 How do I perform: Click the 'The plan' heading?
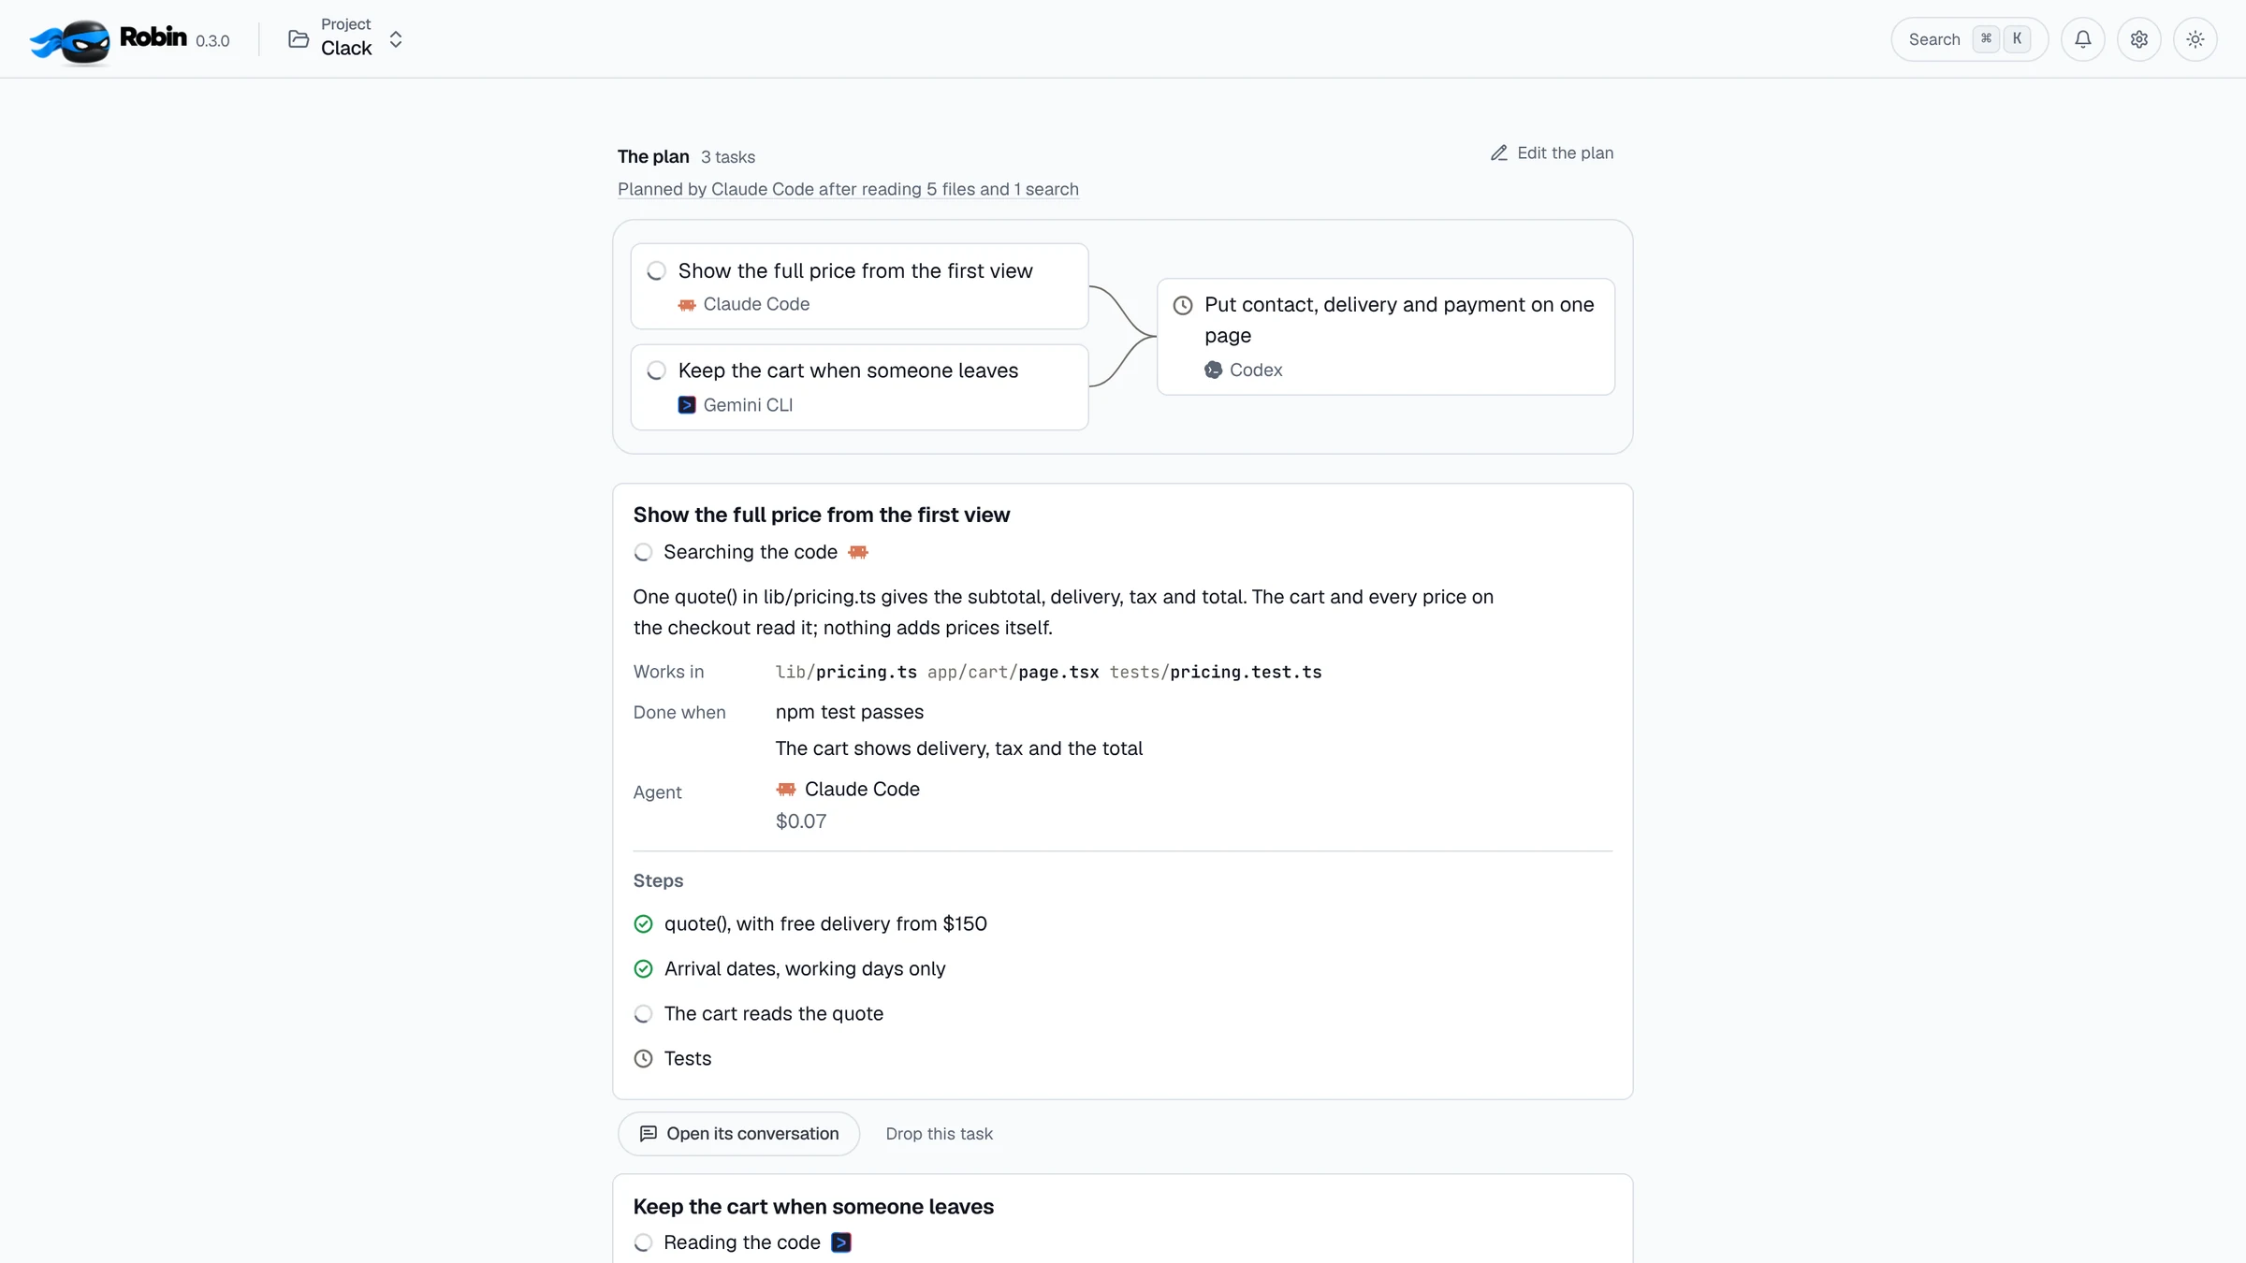point(653,157)
